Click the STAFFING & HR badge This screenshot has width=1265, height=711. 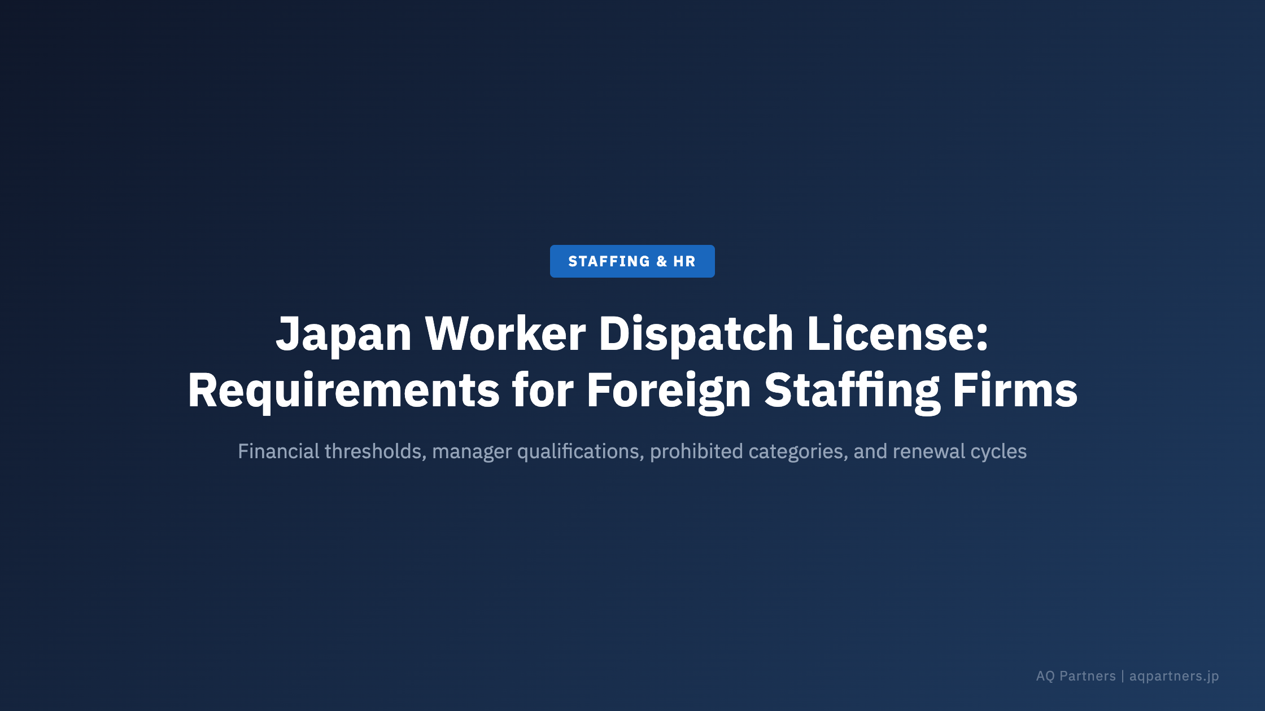(x=632, y=261)
